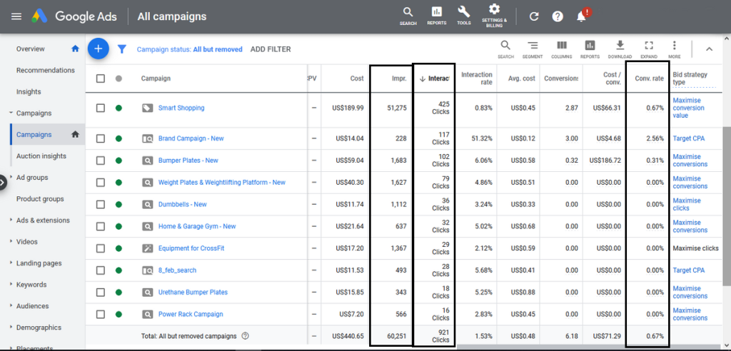Open Tools wrench icon
The image size is (731, 351).
coord(463,15)
